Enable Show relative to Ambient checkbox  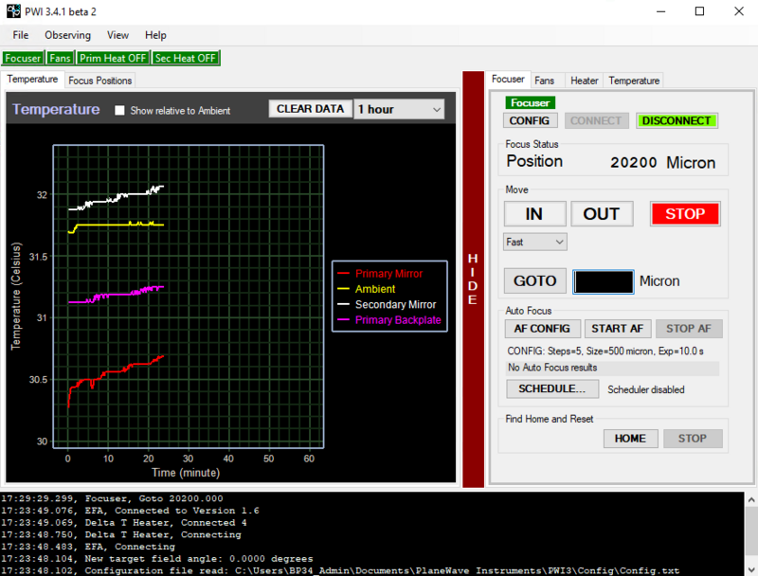(119, 110)
